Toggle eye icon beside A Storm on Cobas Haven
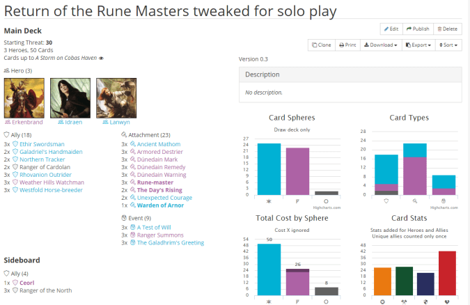The width and height of the screenshot is (470, 305). click(102, 58)
